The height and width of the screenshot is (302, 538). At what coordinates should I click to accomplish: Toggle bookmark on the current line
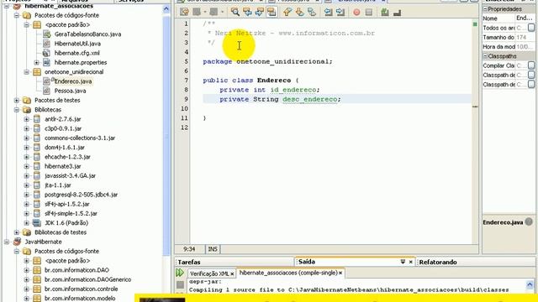click(x=312, y=13)
